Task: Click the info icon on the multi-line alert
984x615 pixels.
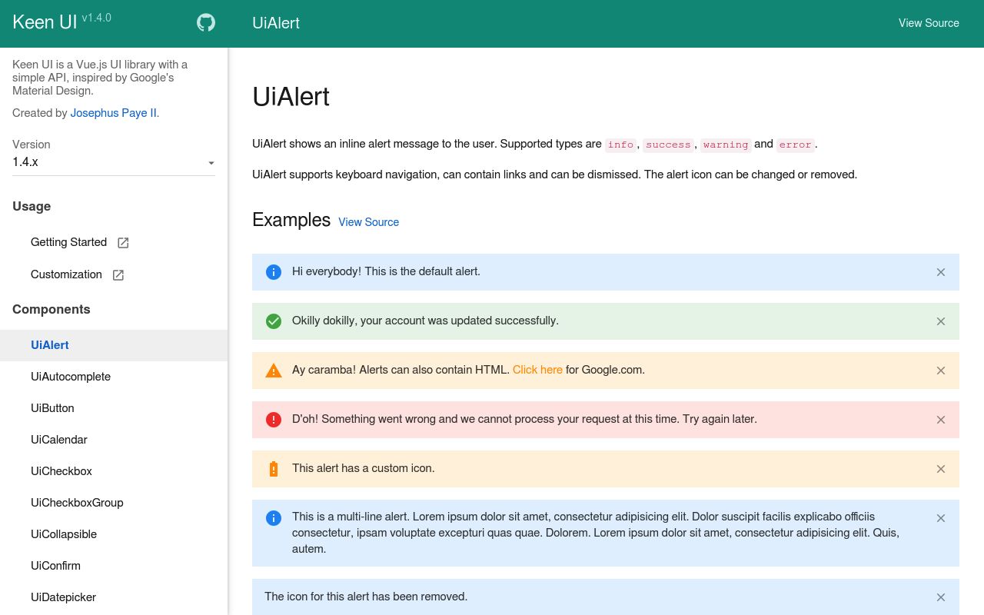Action: tap(274, 518)
